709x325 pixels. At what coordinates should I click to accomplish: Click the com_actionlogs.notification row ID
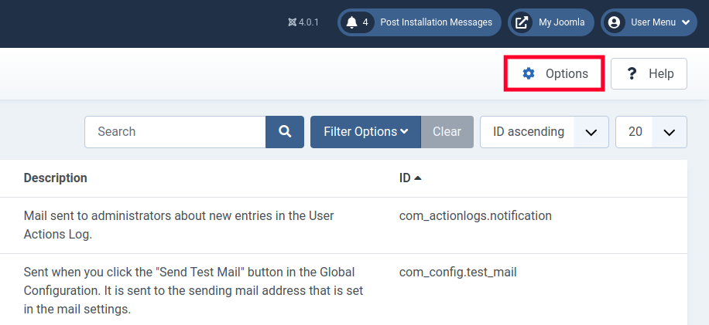(475, 216)
